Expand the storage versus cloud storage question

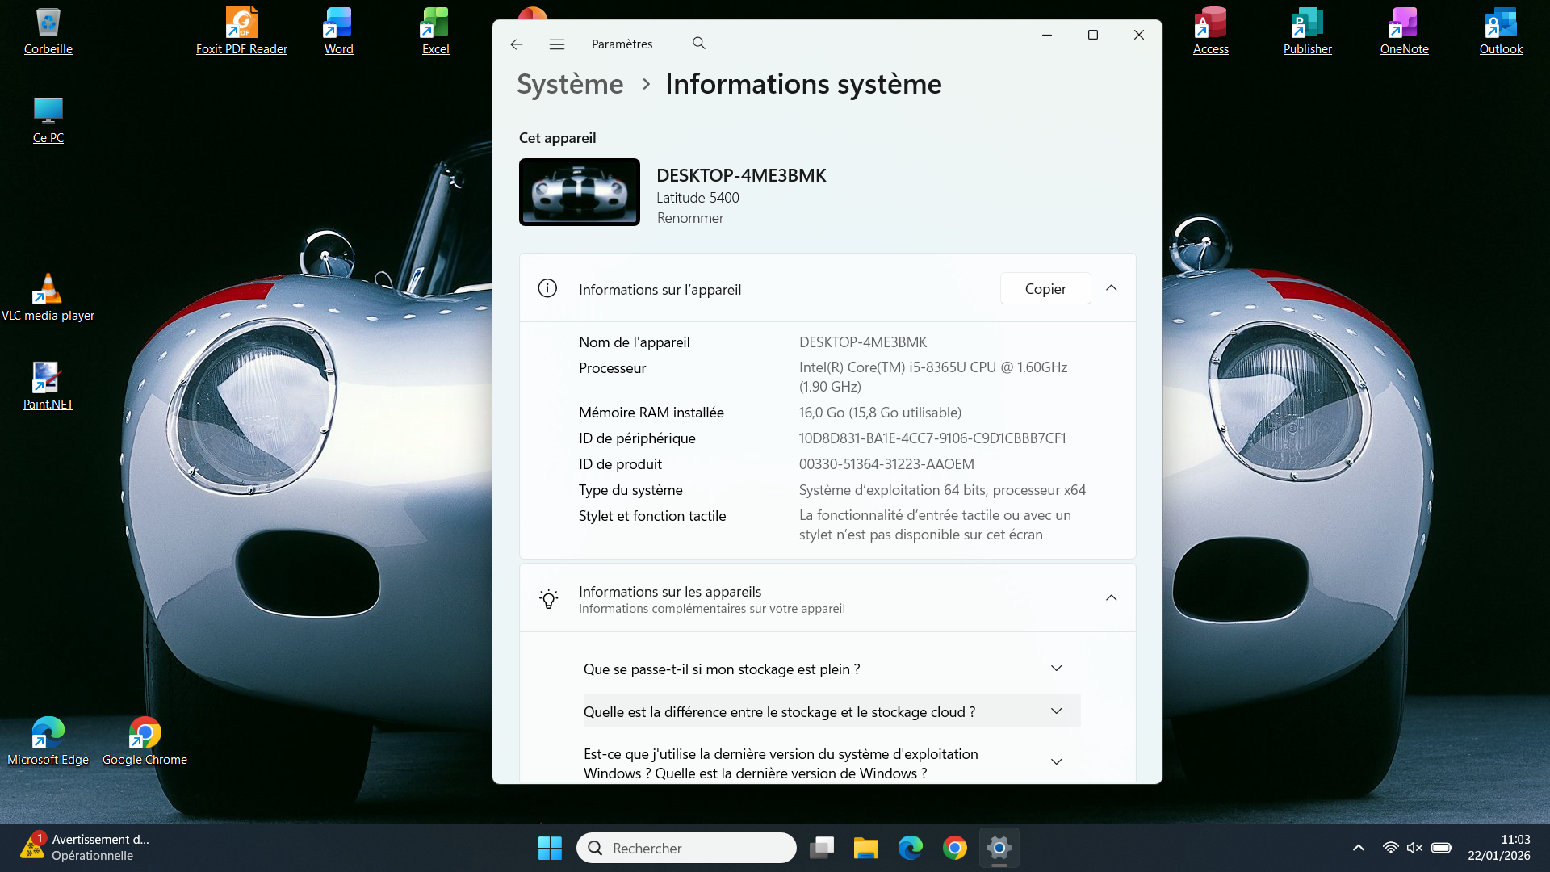[x=832, y=711]
